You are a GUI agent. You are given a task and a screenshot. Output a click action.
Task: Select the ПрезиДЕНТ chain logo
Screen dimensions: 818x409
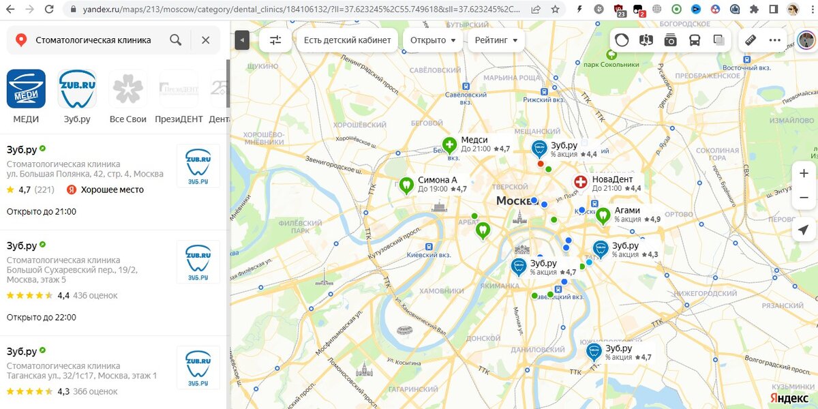[x=179, y=89]
